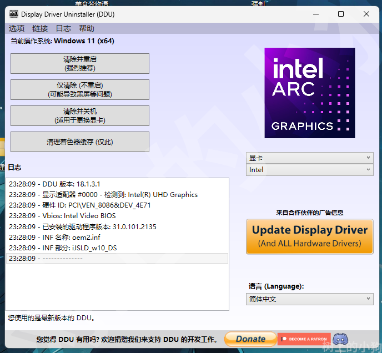Minimize the DDU window
The width and height of the screenshot is (382, 353).
316,14
